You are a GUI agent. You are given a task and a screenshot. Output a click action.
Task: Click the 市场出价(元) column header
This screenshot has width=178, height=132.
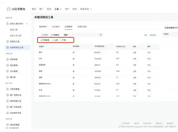(x=121, y=46)
